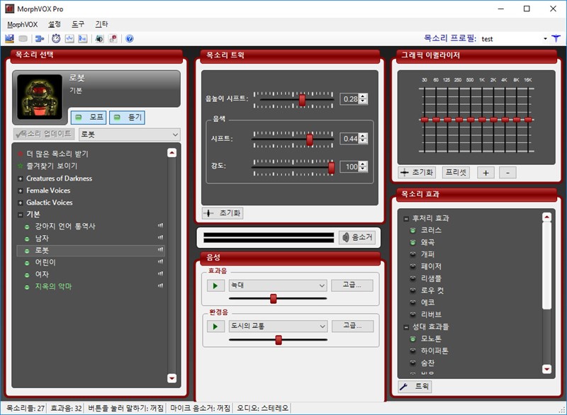Expand the Creatures of Darkness group
The width and height of the screenshot is (567, 415).
coord(20,178)
